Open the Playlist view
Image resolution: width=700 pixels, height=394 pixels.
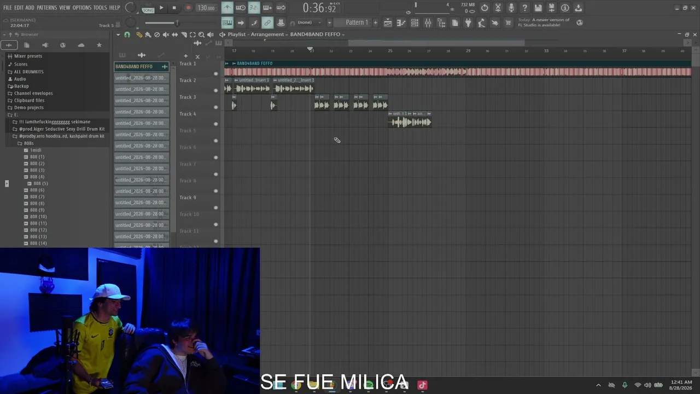coord(388,22)
